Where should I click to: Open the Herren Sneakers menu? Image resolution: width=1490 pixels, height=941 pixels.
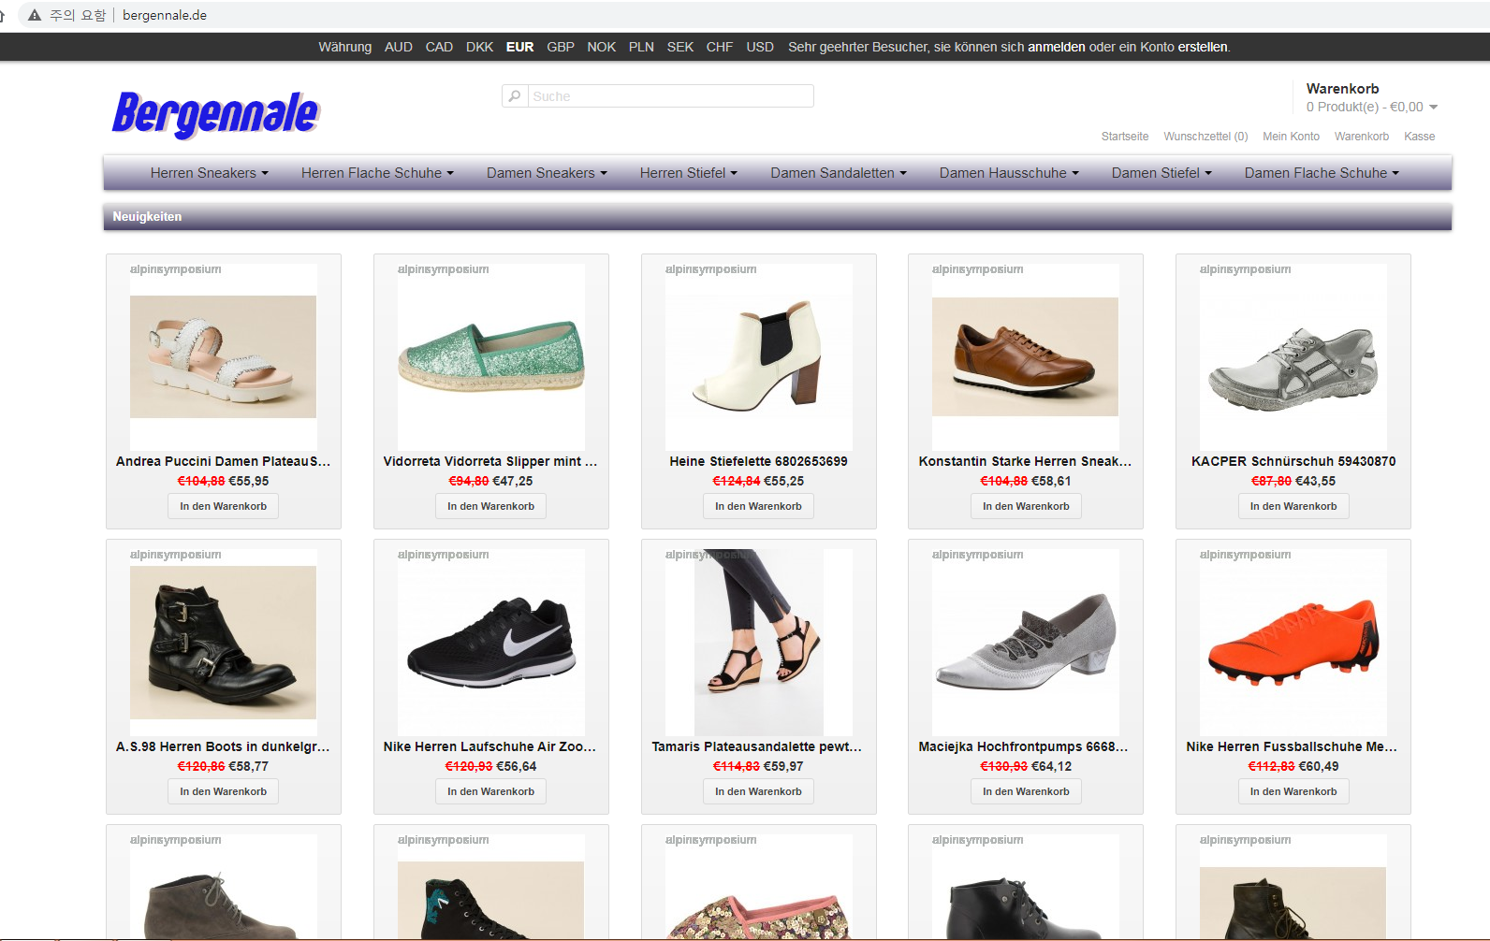pos(210,173)
